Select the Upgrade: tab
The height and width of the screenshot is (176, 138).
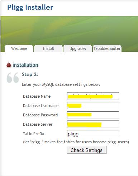tap(78, 48)
